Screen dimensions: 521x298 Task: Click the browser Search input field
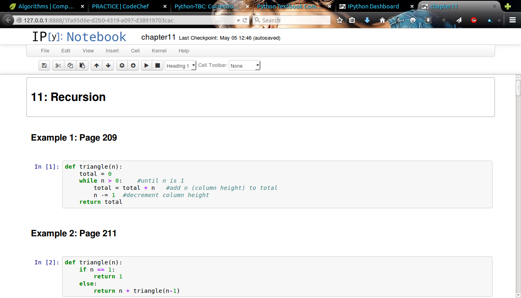[294, 20]
